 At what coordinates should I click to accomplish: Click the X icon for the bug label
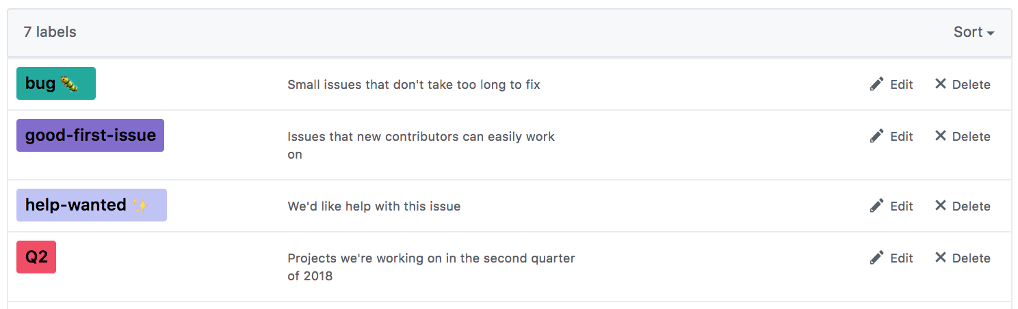coord(941,83)
